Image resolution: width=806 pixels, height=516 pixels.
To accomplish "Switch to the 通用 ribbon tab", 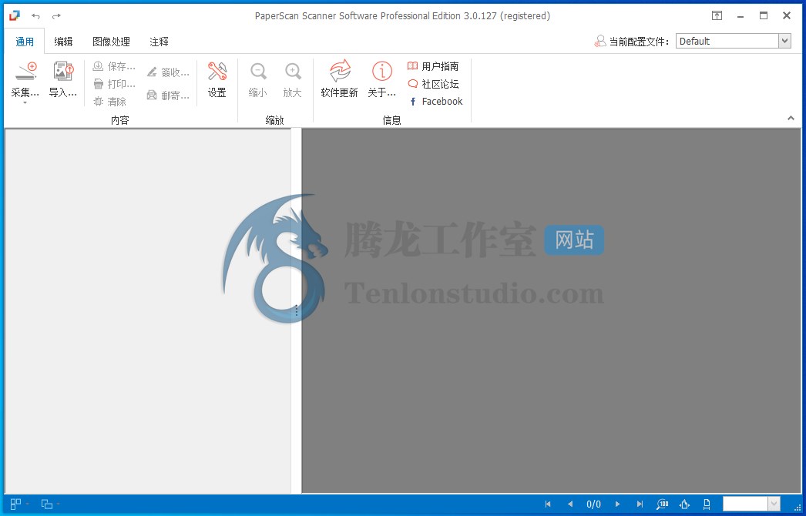I will point(25,42).
